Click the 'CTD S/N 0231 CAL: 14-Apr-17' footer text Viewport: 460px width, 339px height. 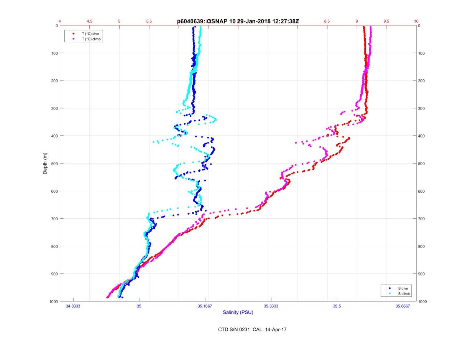coord(251,329)
